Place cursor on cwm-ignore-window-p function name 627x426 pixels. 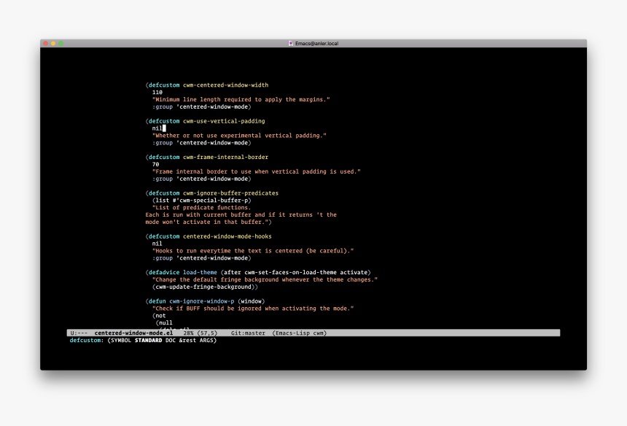(x=201, y=301)
